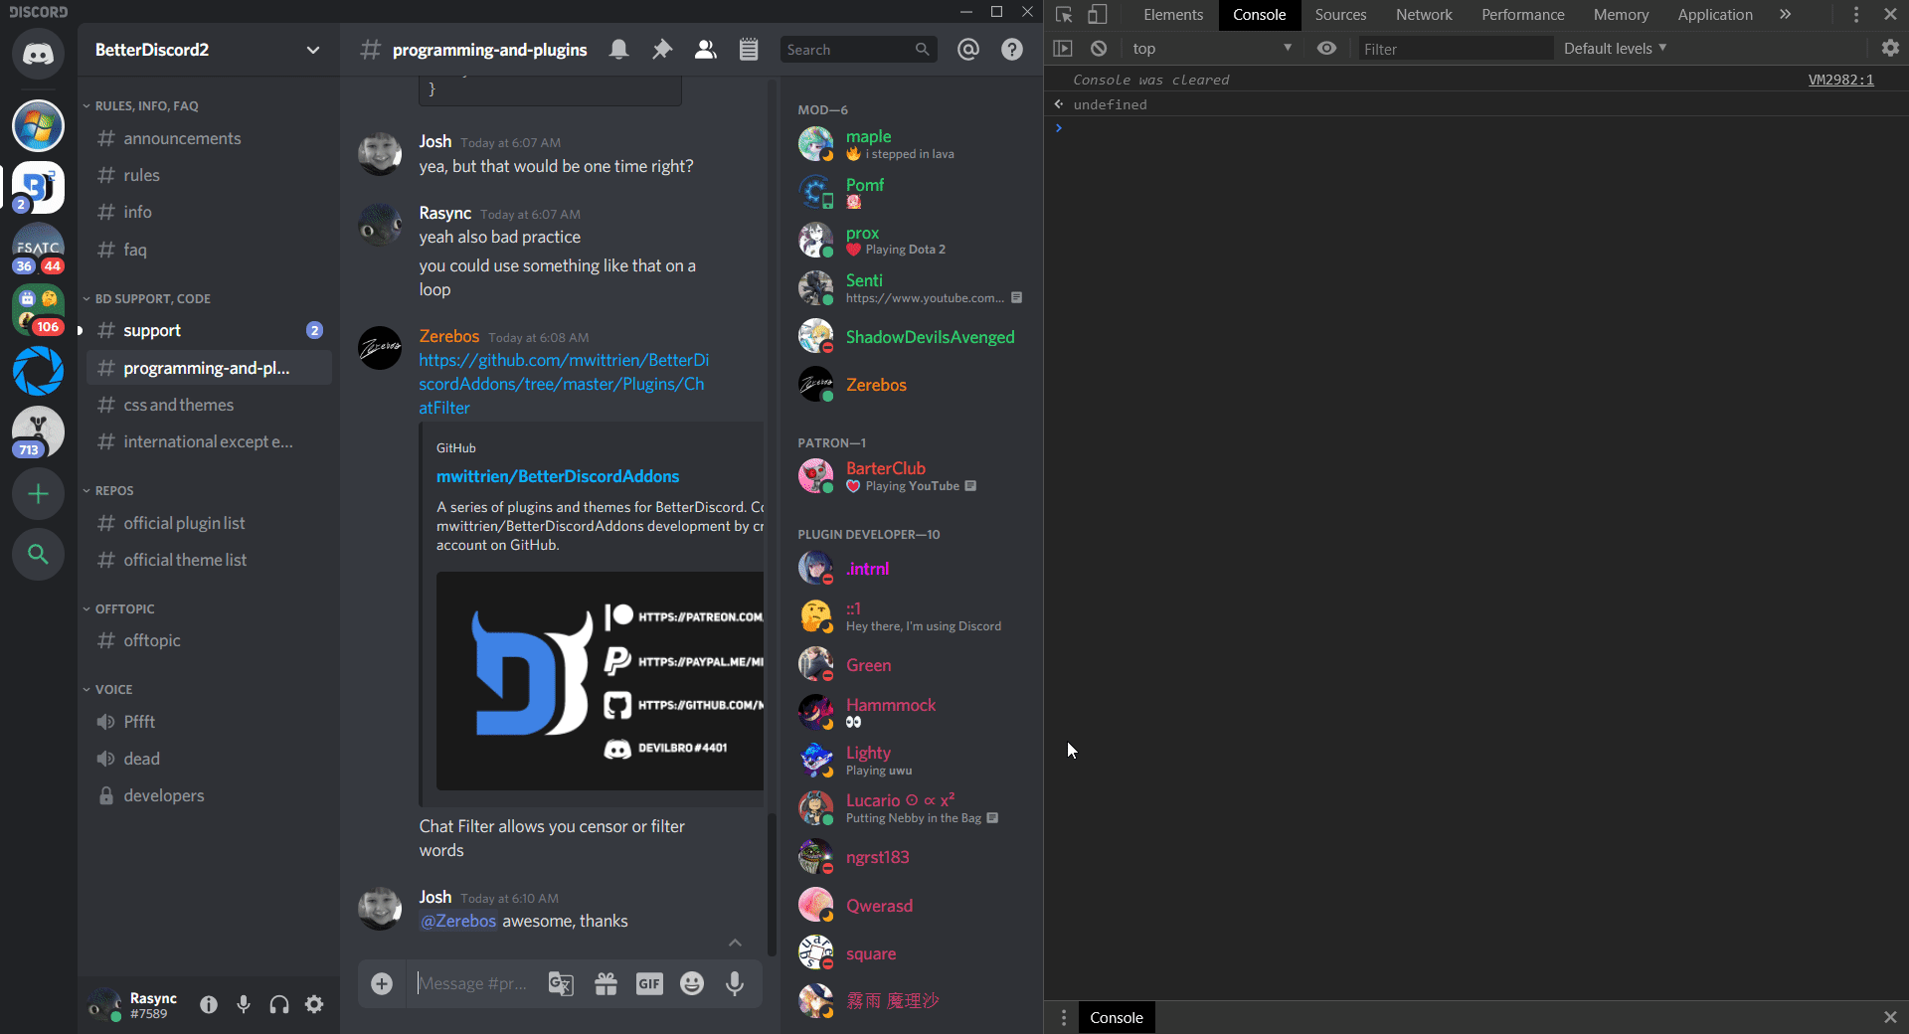Open help question mark icon
The height and width of the screenshot is (1034, 1909).
tap(1012, 49)
